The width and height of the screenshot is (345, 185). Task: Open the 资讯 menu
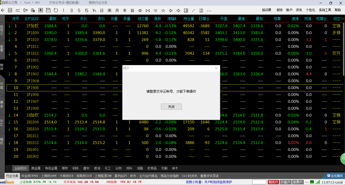[299, 10]
